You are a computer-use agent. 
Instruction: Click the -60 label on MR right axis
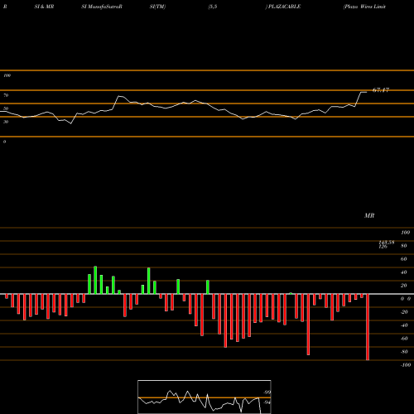[404, 339]
